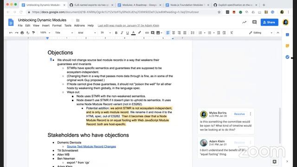Viewport: 297px width, 167px height.
Task: Apply left text alignment
Action: (168, 33)
